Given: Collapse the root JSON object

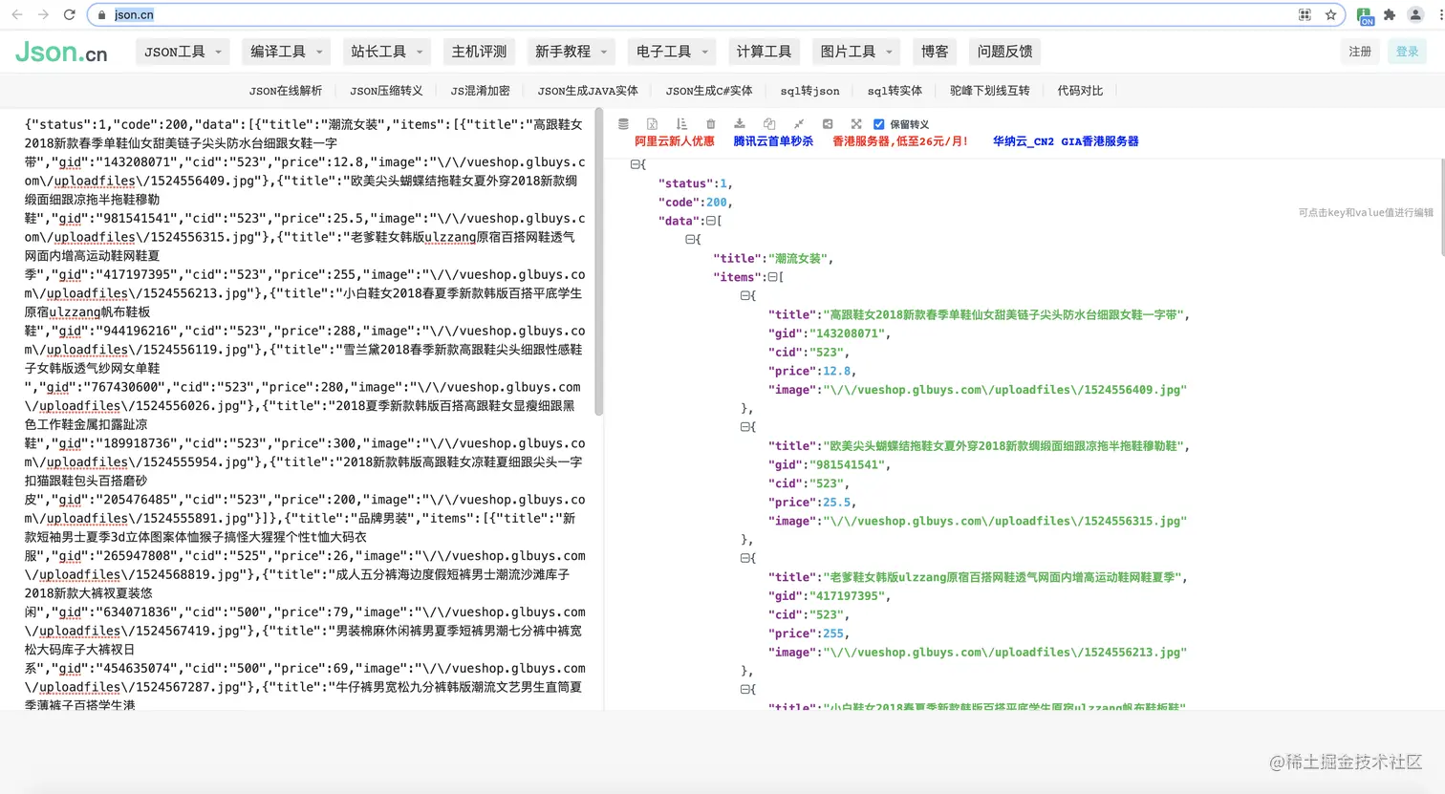Looking at the screenshot, I should click(x=636, y=164).
